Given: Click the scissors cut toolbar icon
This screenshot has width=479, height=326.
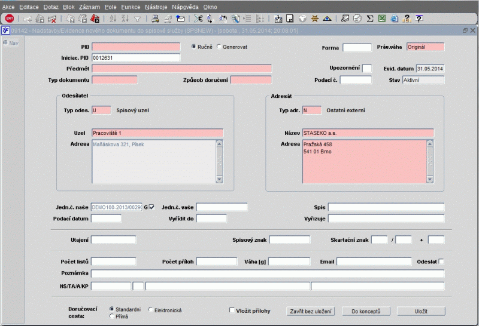Looking at the screenshot, I should [198, 19].
